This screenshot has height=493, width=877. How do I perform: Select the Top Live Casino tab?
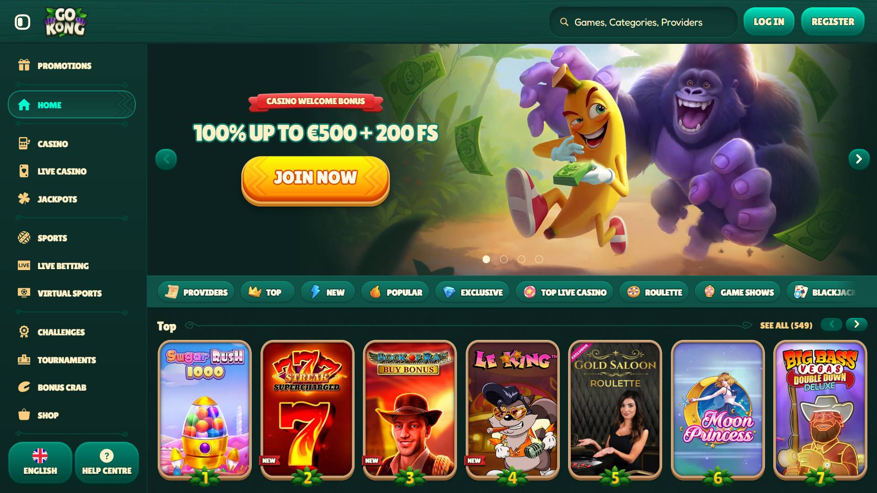565,292
